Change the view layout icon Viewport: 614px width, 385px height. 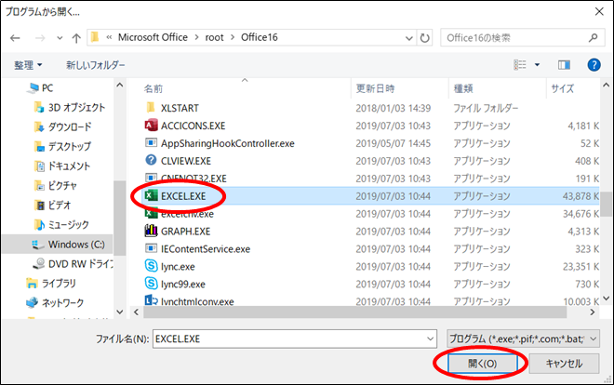click(x=520, y=64)
